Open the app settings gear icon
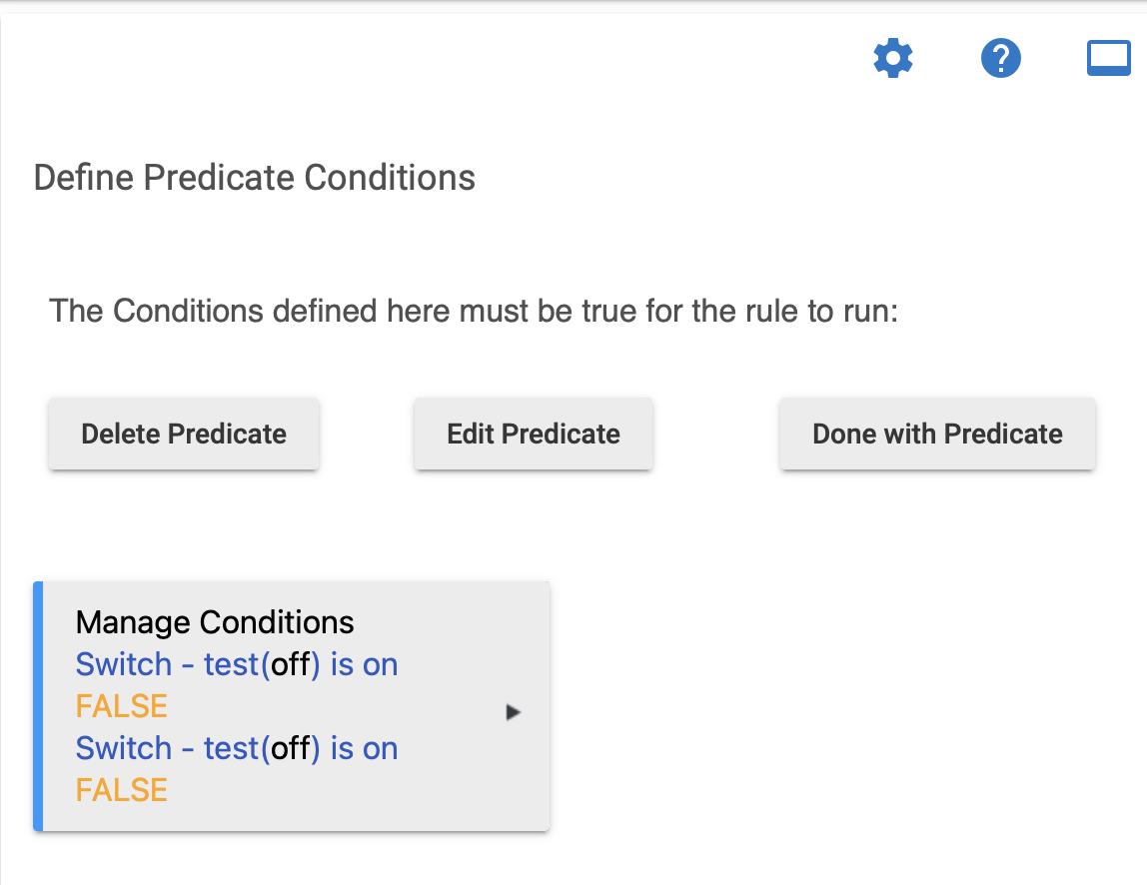The image size is (1147, 885). 893,59
